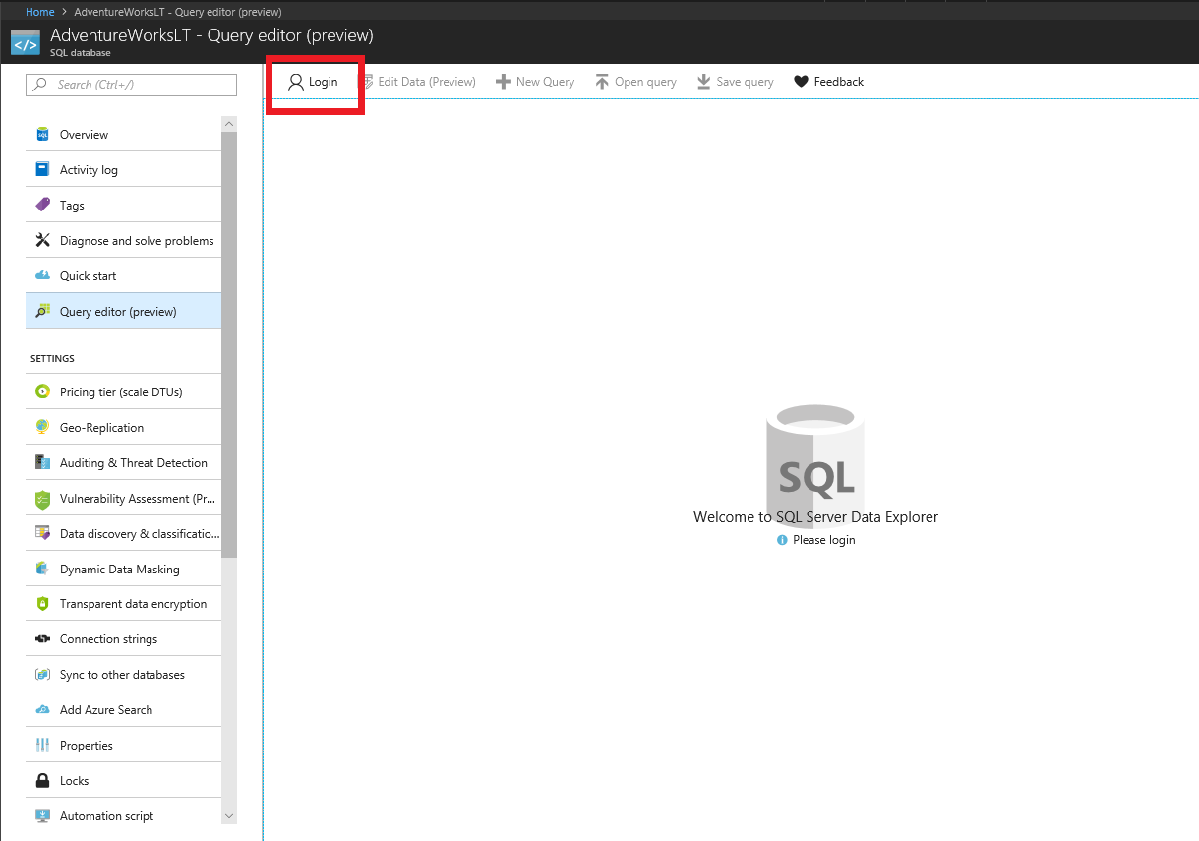Click the Feedback button
1199x841 pixels.
828,82
